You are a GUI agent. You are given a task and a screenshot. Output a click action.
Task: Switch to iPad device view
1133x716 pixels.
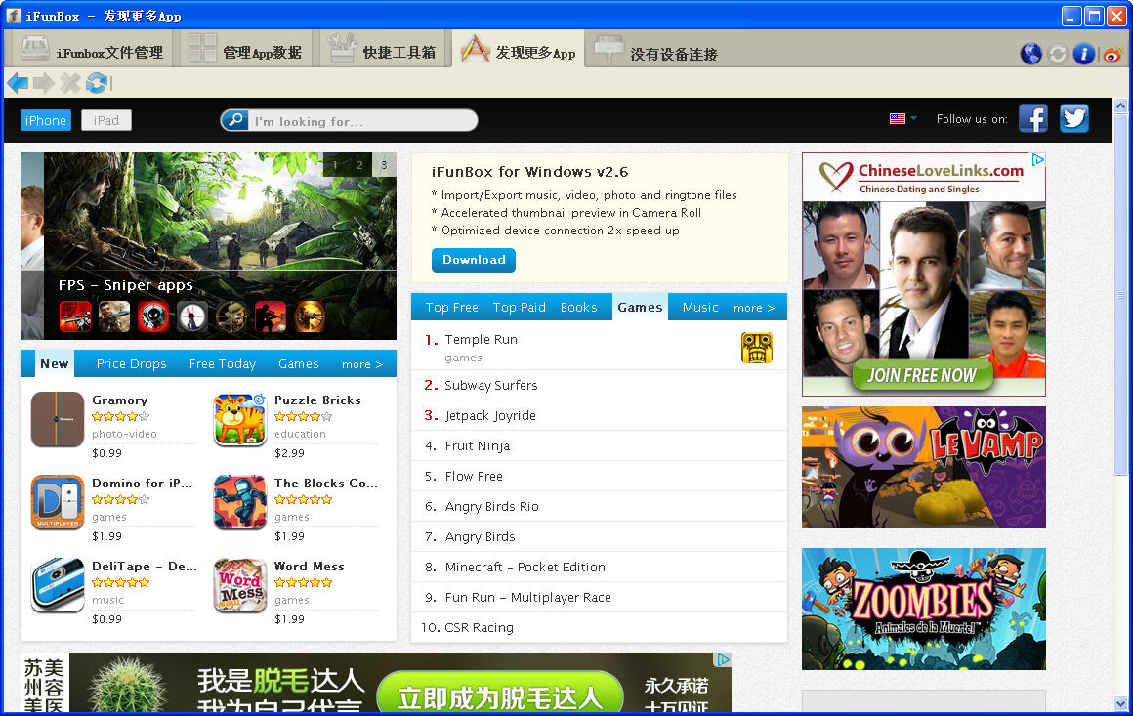[x=106, y=121]
